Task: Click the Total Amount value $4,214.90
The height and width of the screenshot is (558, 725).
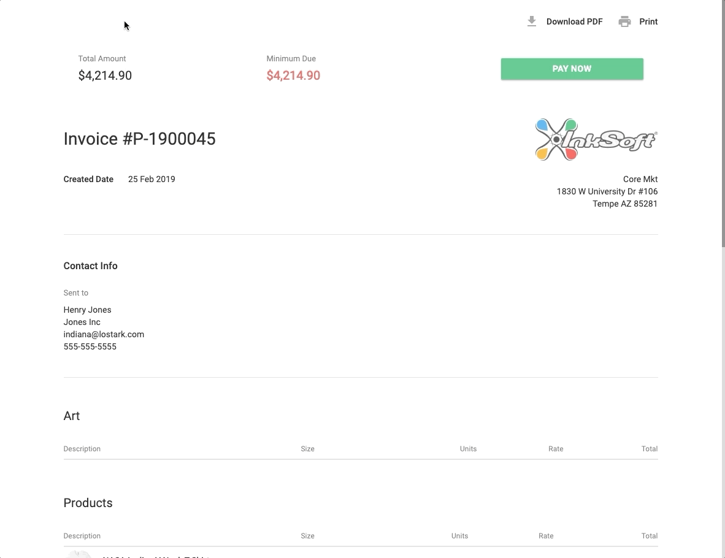Action: [105, 75]
